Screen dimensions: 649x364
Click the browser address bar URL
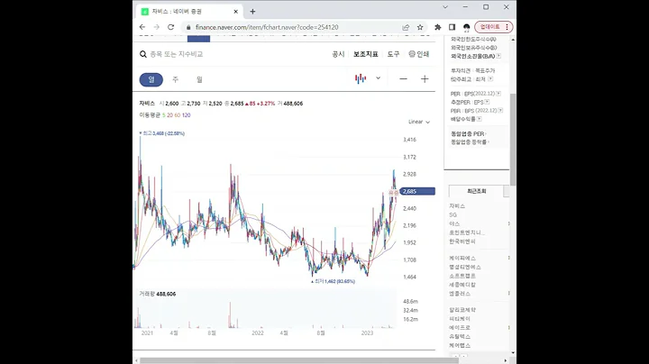pyautogui.click(x=267, y=27)
